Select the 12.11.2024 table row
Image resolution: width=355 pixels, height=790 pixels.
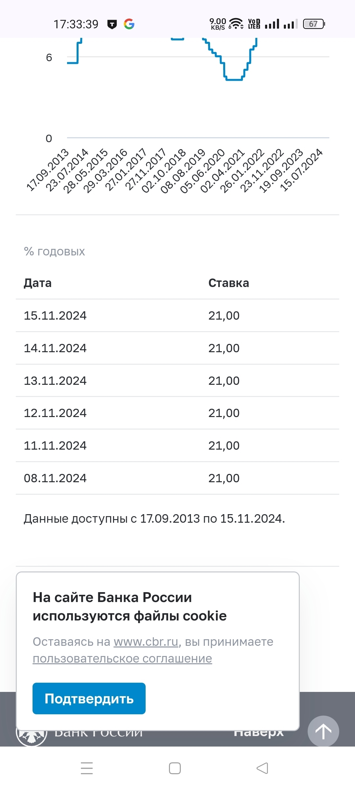point(177,413)
